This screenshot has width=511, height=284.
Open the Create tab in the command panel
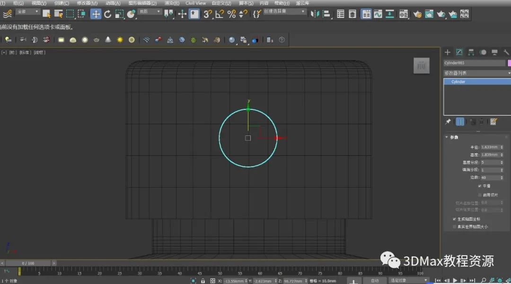coord(448,52)
